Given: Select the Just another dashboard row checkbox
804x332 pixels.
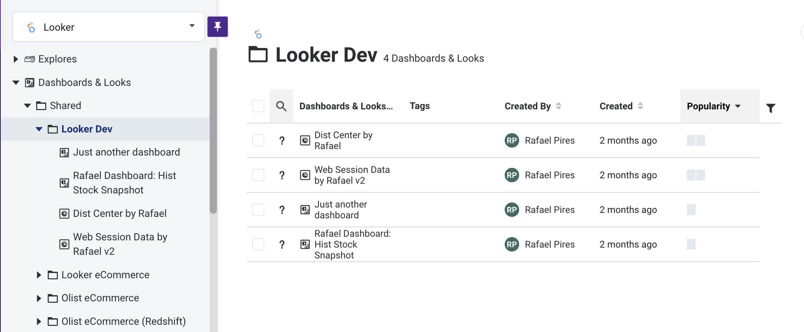Looking at the screenshot, I should tap(258, 210).
